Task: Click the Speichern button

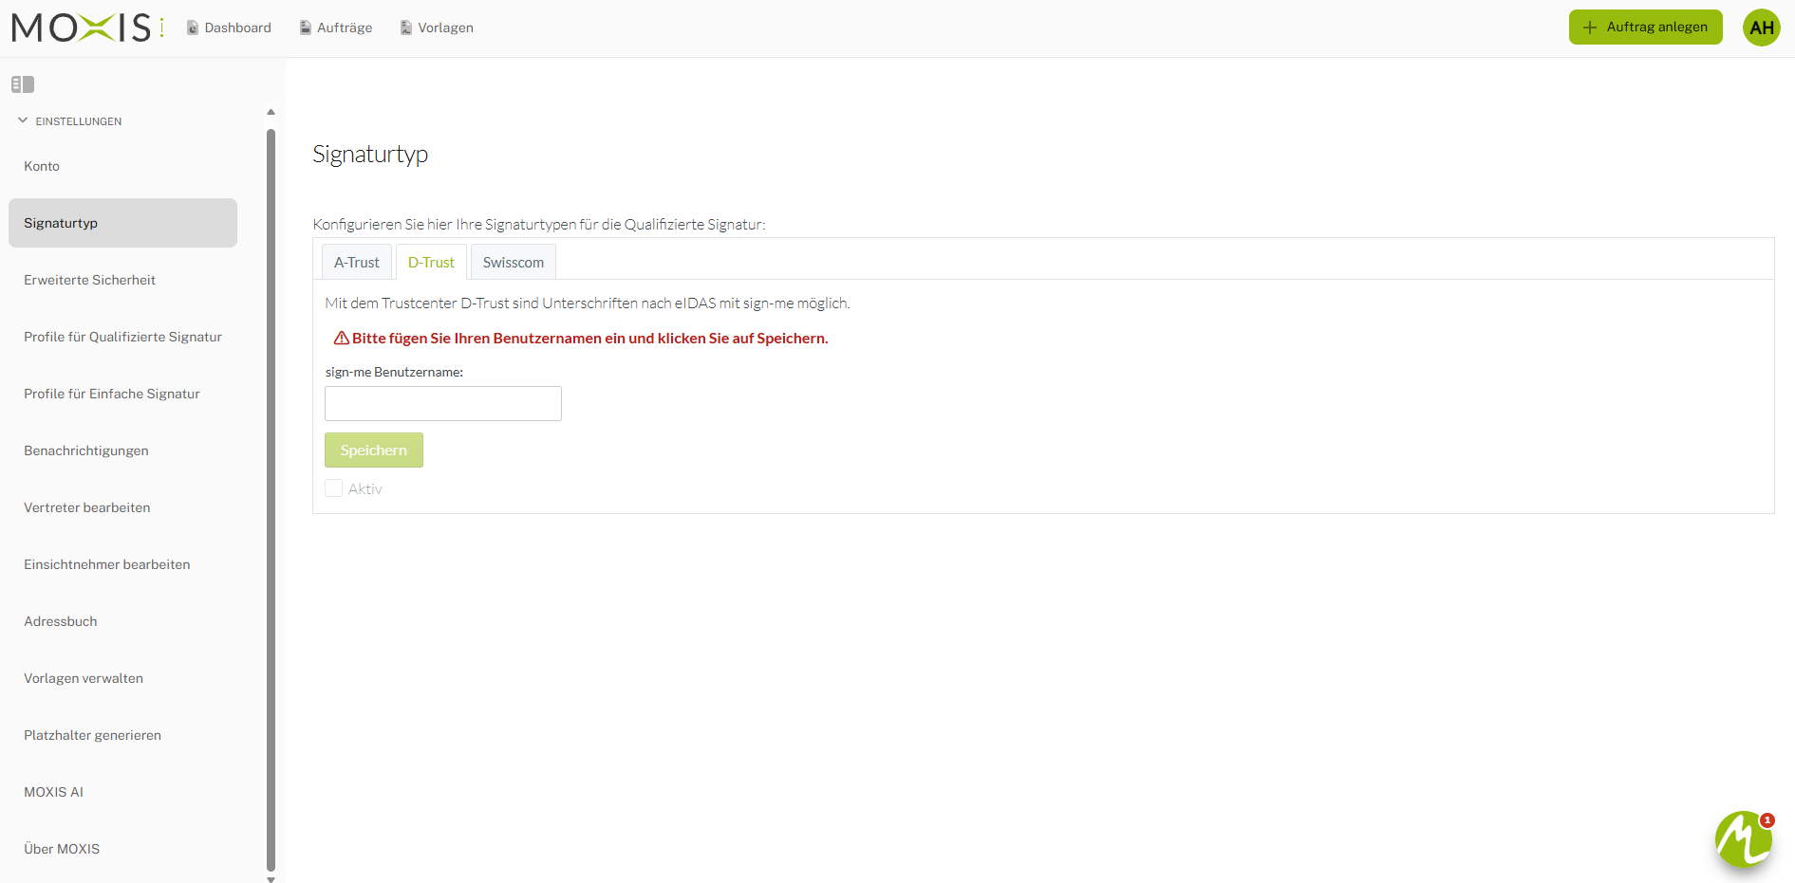Action: (x=374, y=451)
